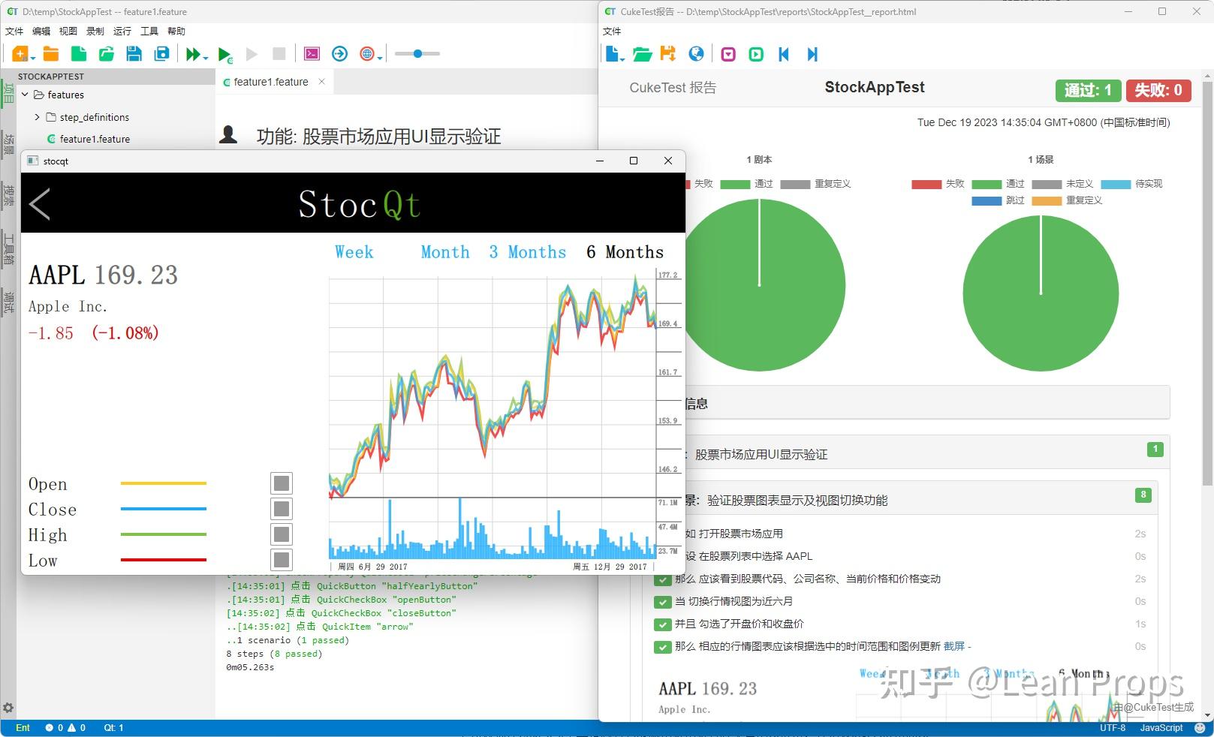Open the 运行 menu

click(x=122, y=31)
